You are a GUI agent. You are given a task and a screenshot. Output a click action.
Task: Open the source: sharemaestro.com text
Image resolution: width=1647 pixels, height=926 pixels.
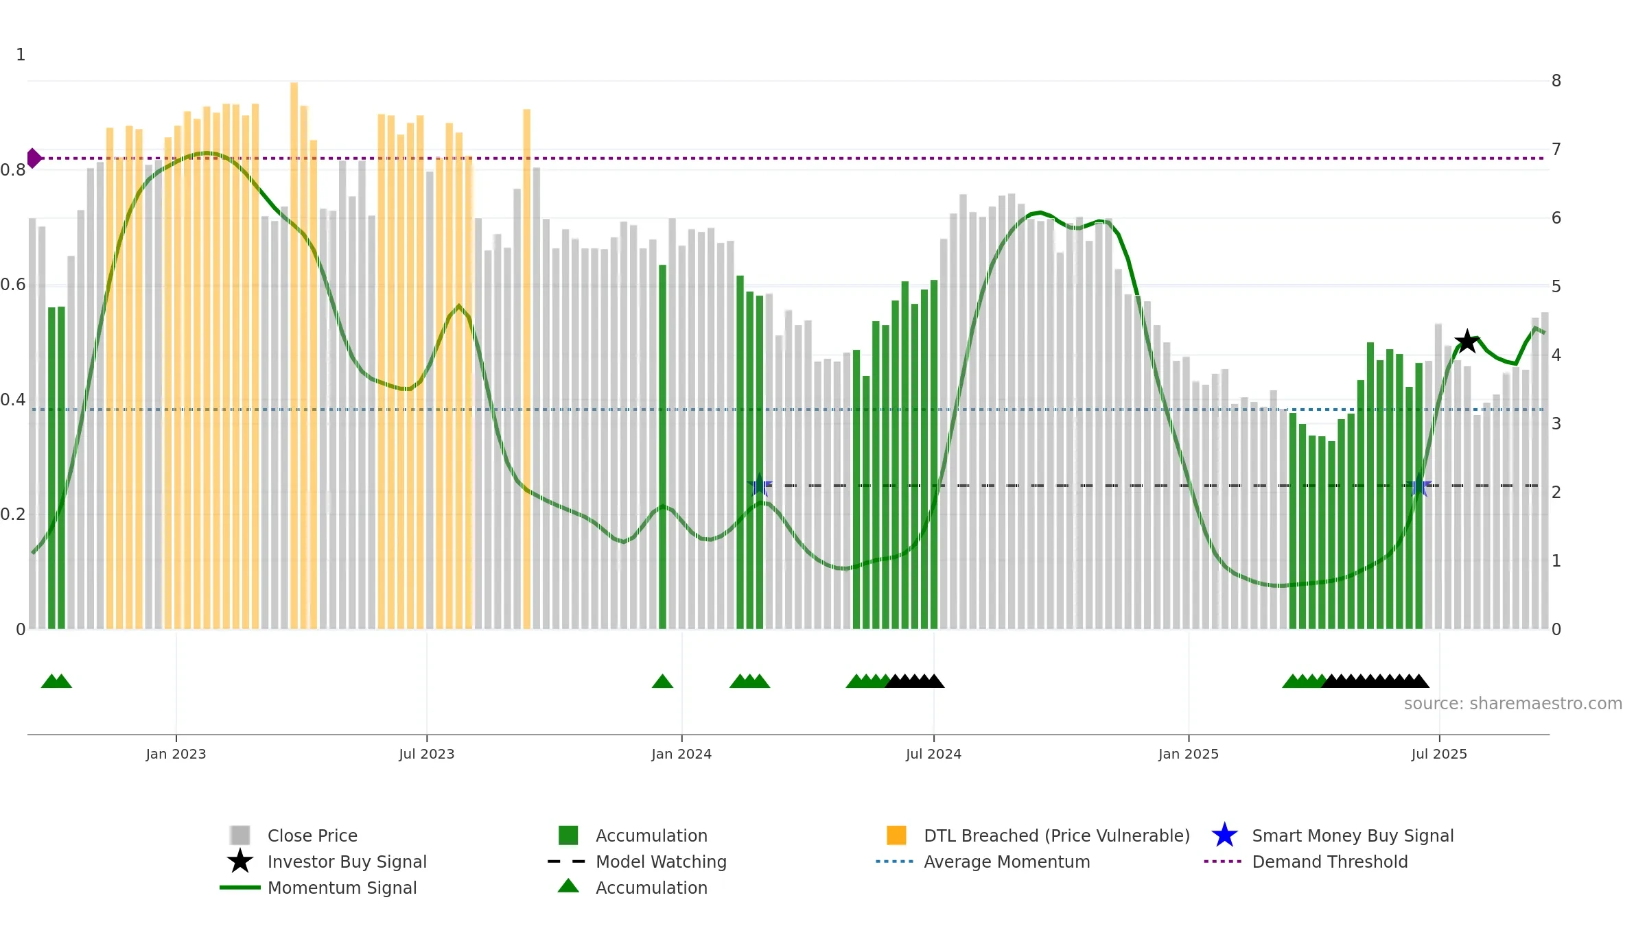pyautogui.click(x=1513, y=704)
